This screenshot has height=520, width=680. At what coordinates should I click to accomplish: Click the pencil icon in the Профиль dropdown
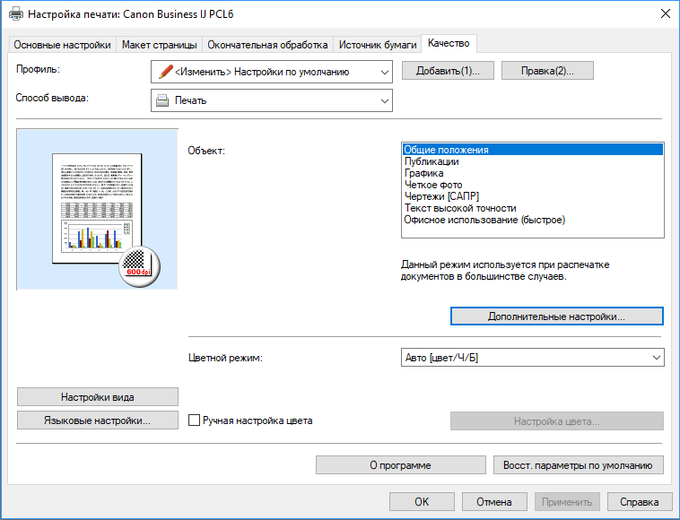[x=165, y=72]
